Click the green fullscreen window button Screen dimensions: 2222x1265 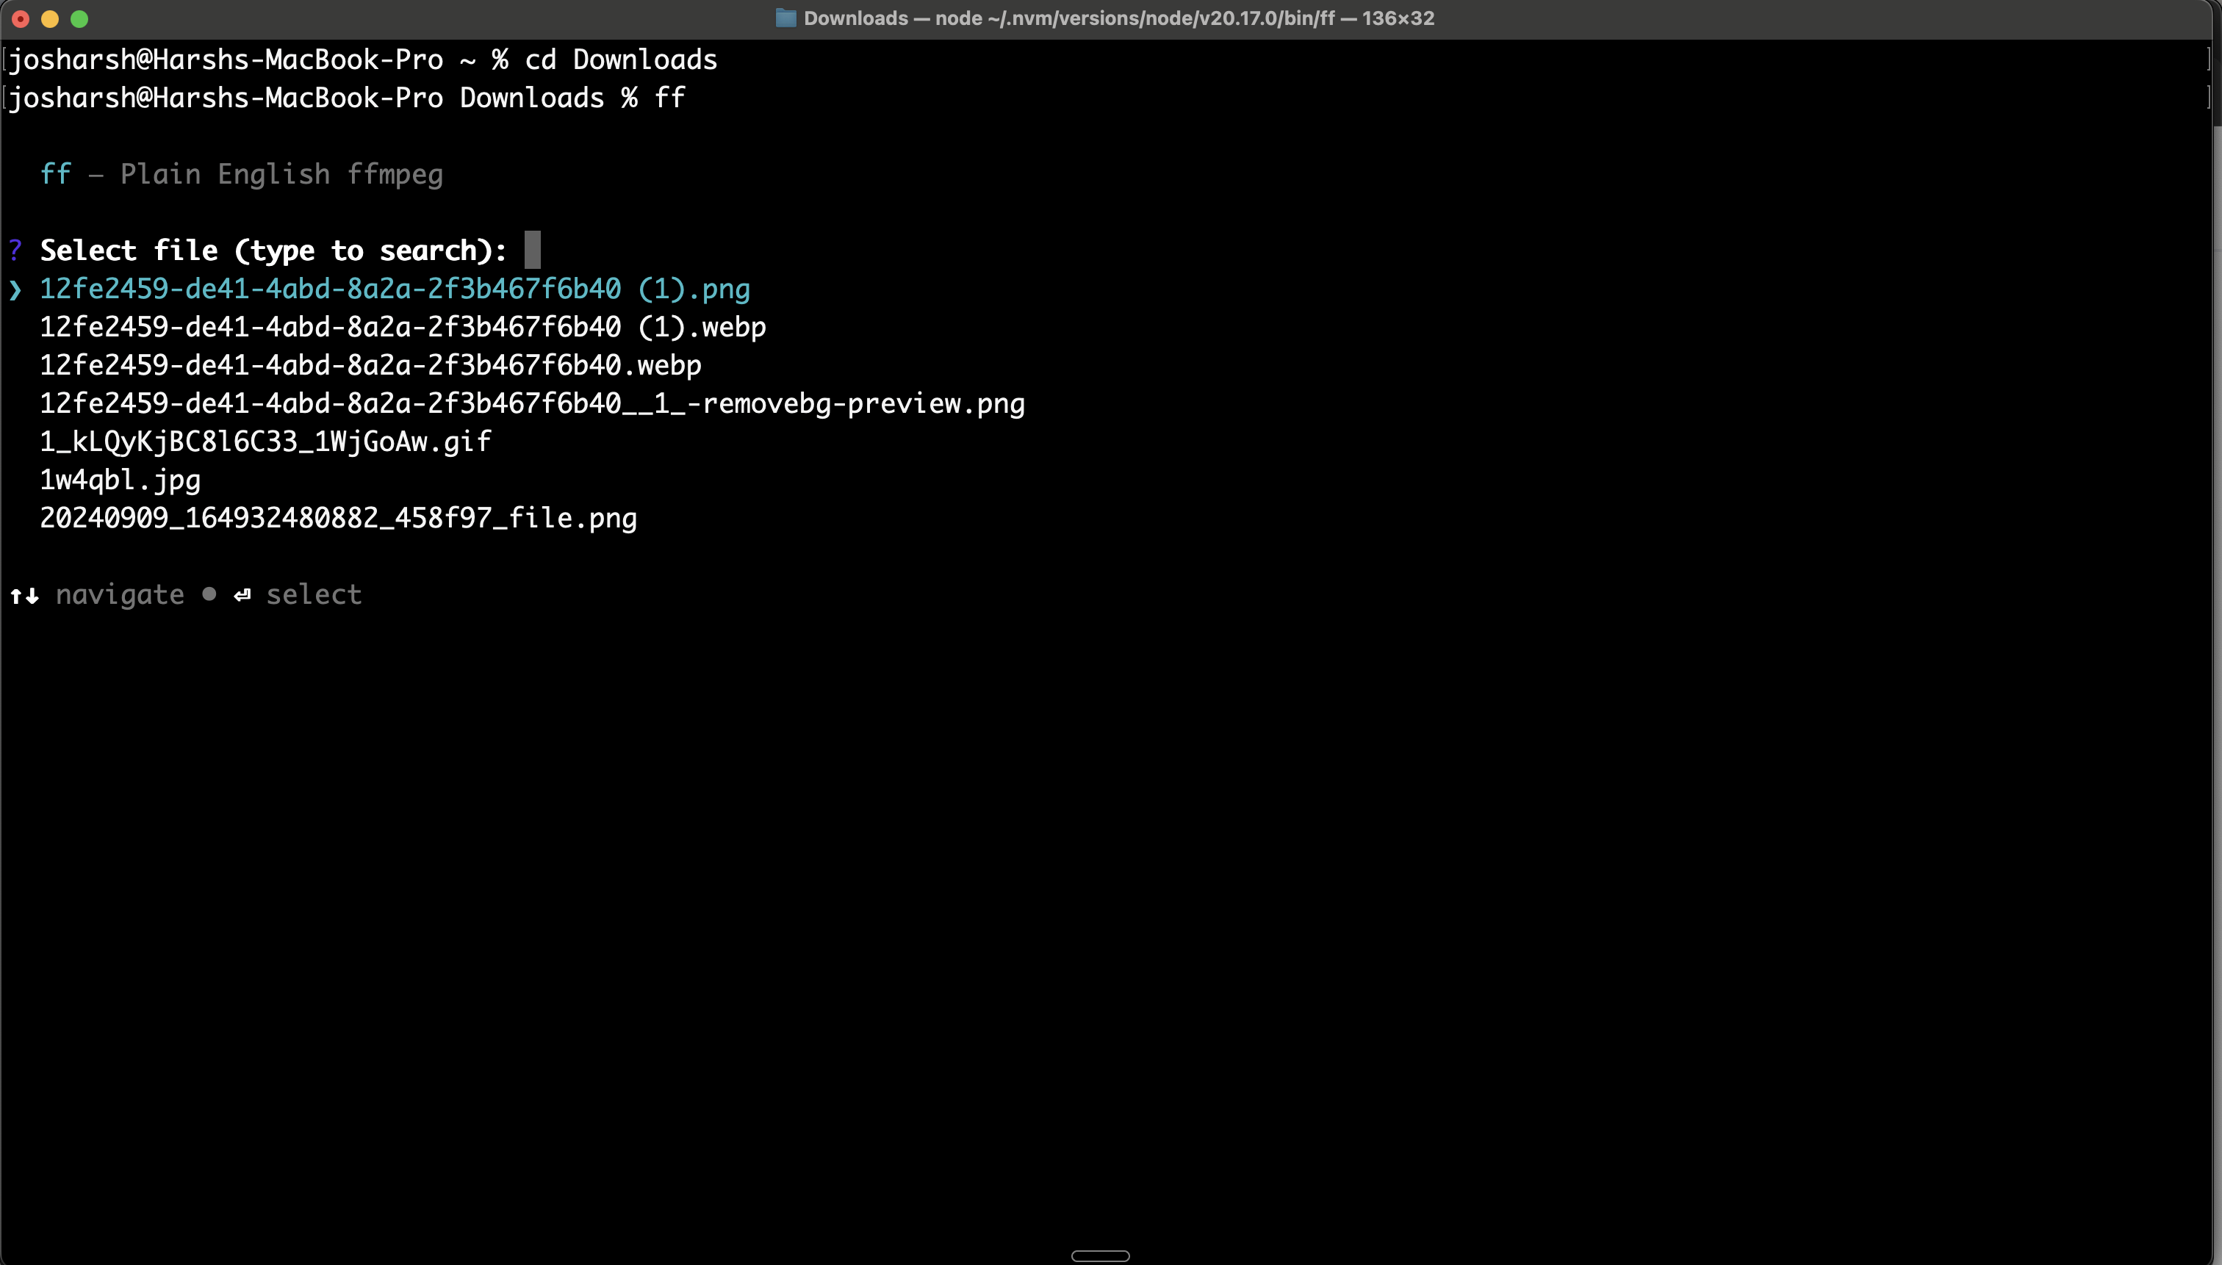(79, 19)
